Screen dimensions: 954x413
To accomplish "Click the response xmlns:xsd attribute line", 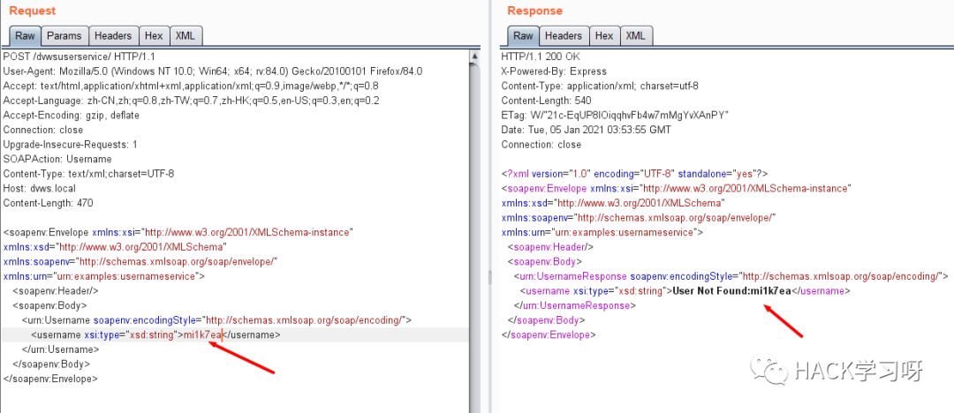I will pyautogui.click(x=613, y=203).
